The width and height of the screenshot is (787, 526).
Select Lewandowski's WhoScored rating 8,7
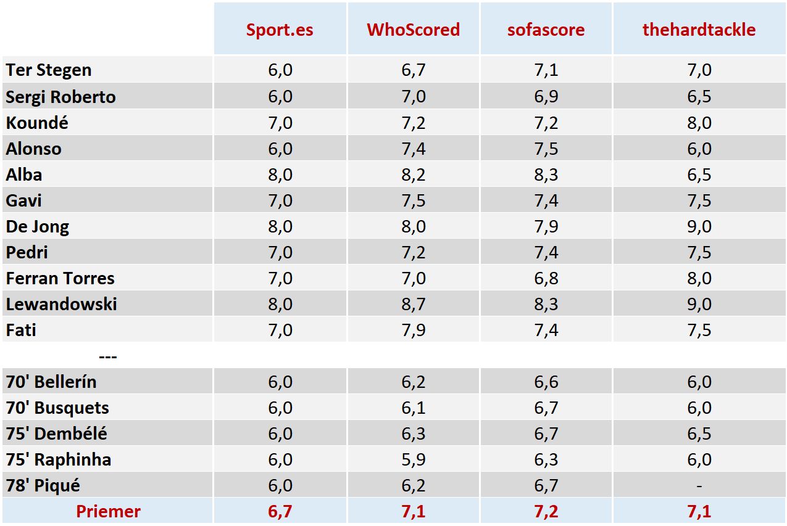tap(413, 304)
